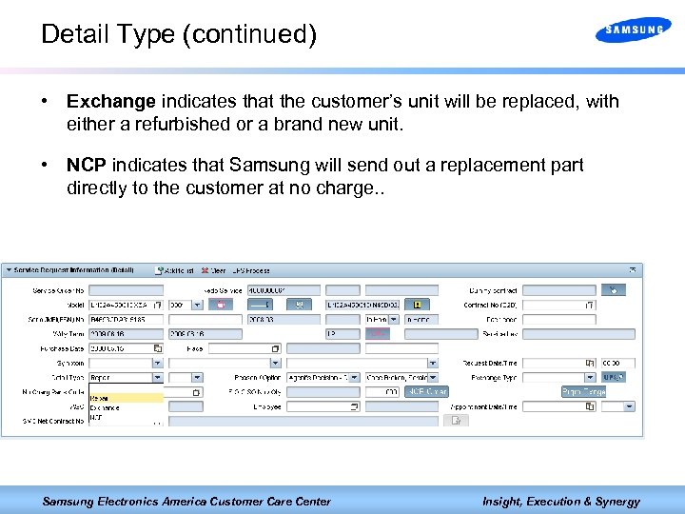The height and width of the screenshot is (514, 685).
Task: Click the blue button with horizontal line icon
Action: pyautogui.click(x=260, y=305)
